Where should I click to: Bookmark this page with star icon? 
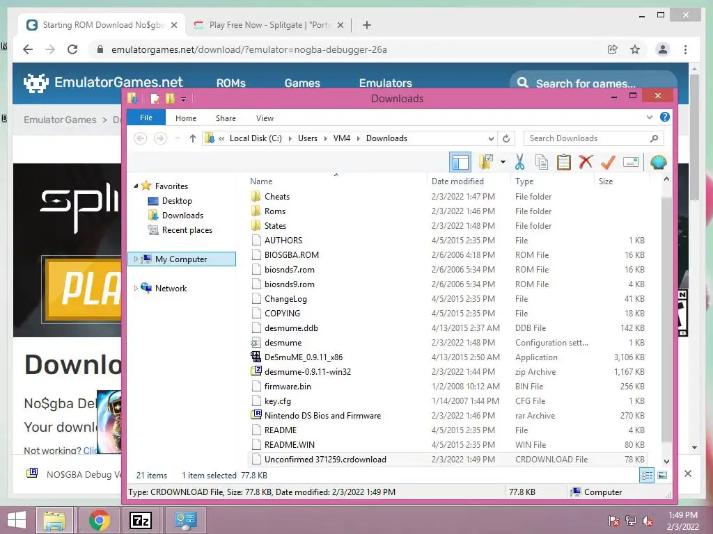tap(635, 49)
